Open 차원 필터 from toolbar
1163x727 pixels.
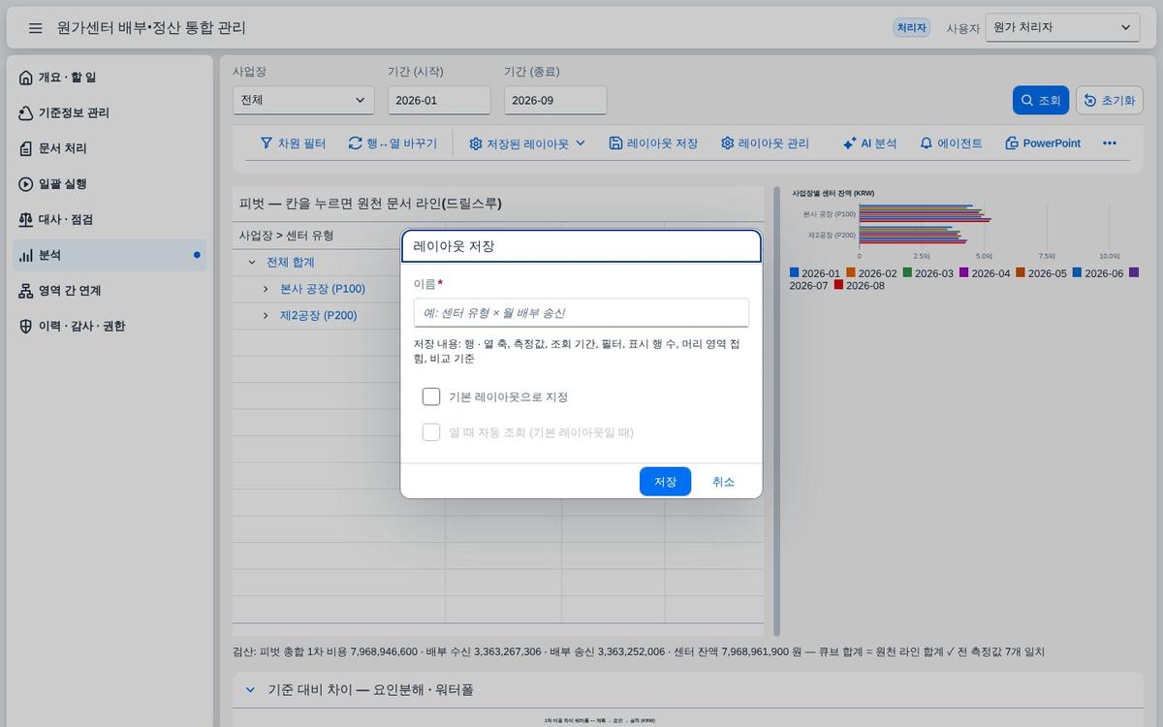[293, 142]
